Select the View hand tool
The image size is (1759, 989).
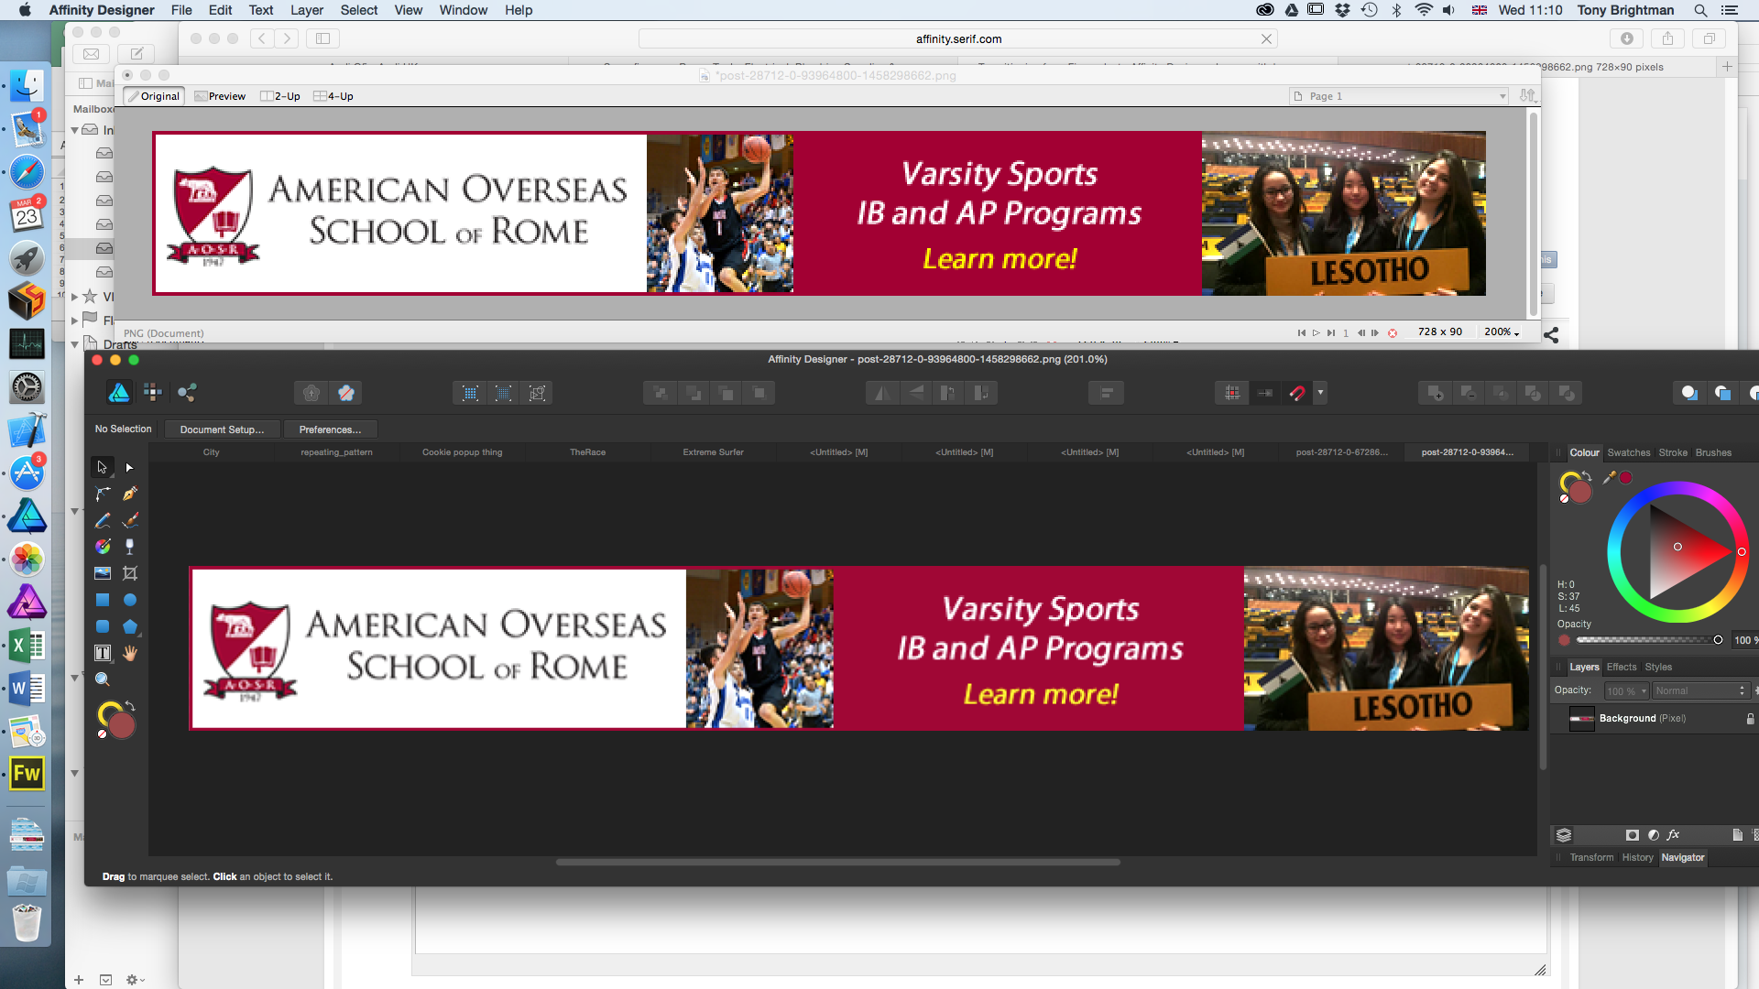coord(130,653)
